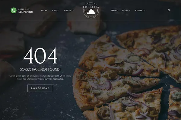Open the About page link
181x120 pixels.
pos(56,10)
